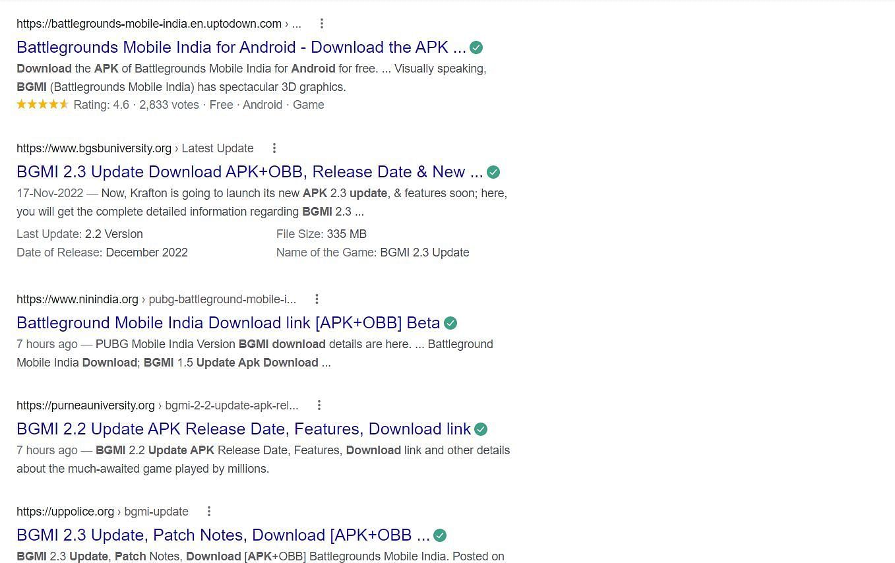
Task: Click the uppolice.org bgmi-update URL breadcrumb
Action: point(102,512)
